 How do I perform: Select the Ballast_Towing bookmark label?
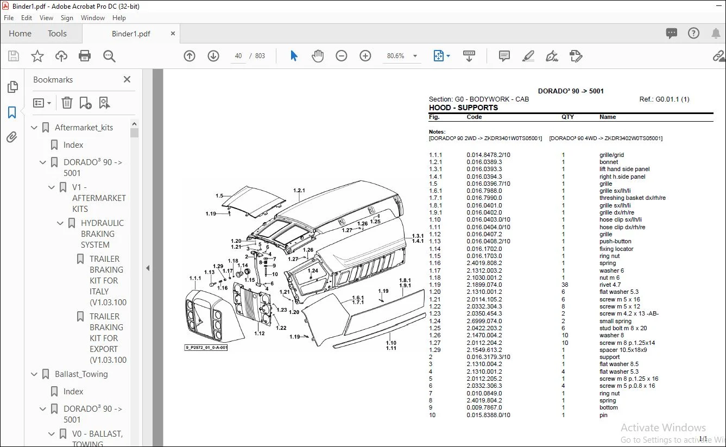(x=81, y=374)
